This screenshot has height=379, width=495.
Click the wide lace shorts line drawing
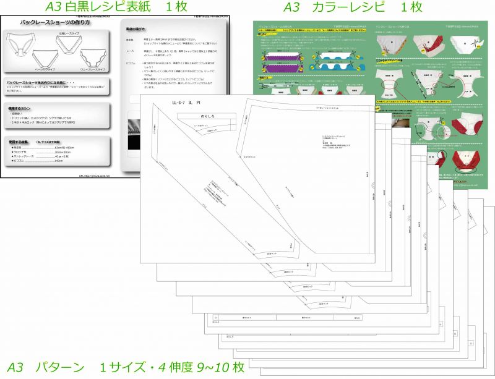(x=69, y=45)
